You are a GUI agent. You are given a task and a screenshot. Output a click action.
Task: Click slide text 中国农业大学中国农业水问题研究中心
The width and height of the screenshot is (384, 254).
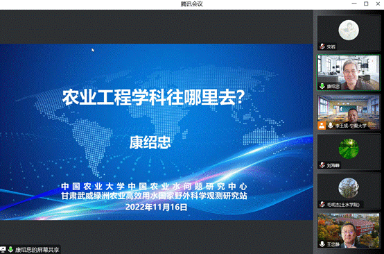154,186
